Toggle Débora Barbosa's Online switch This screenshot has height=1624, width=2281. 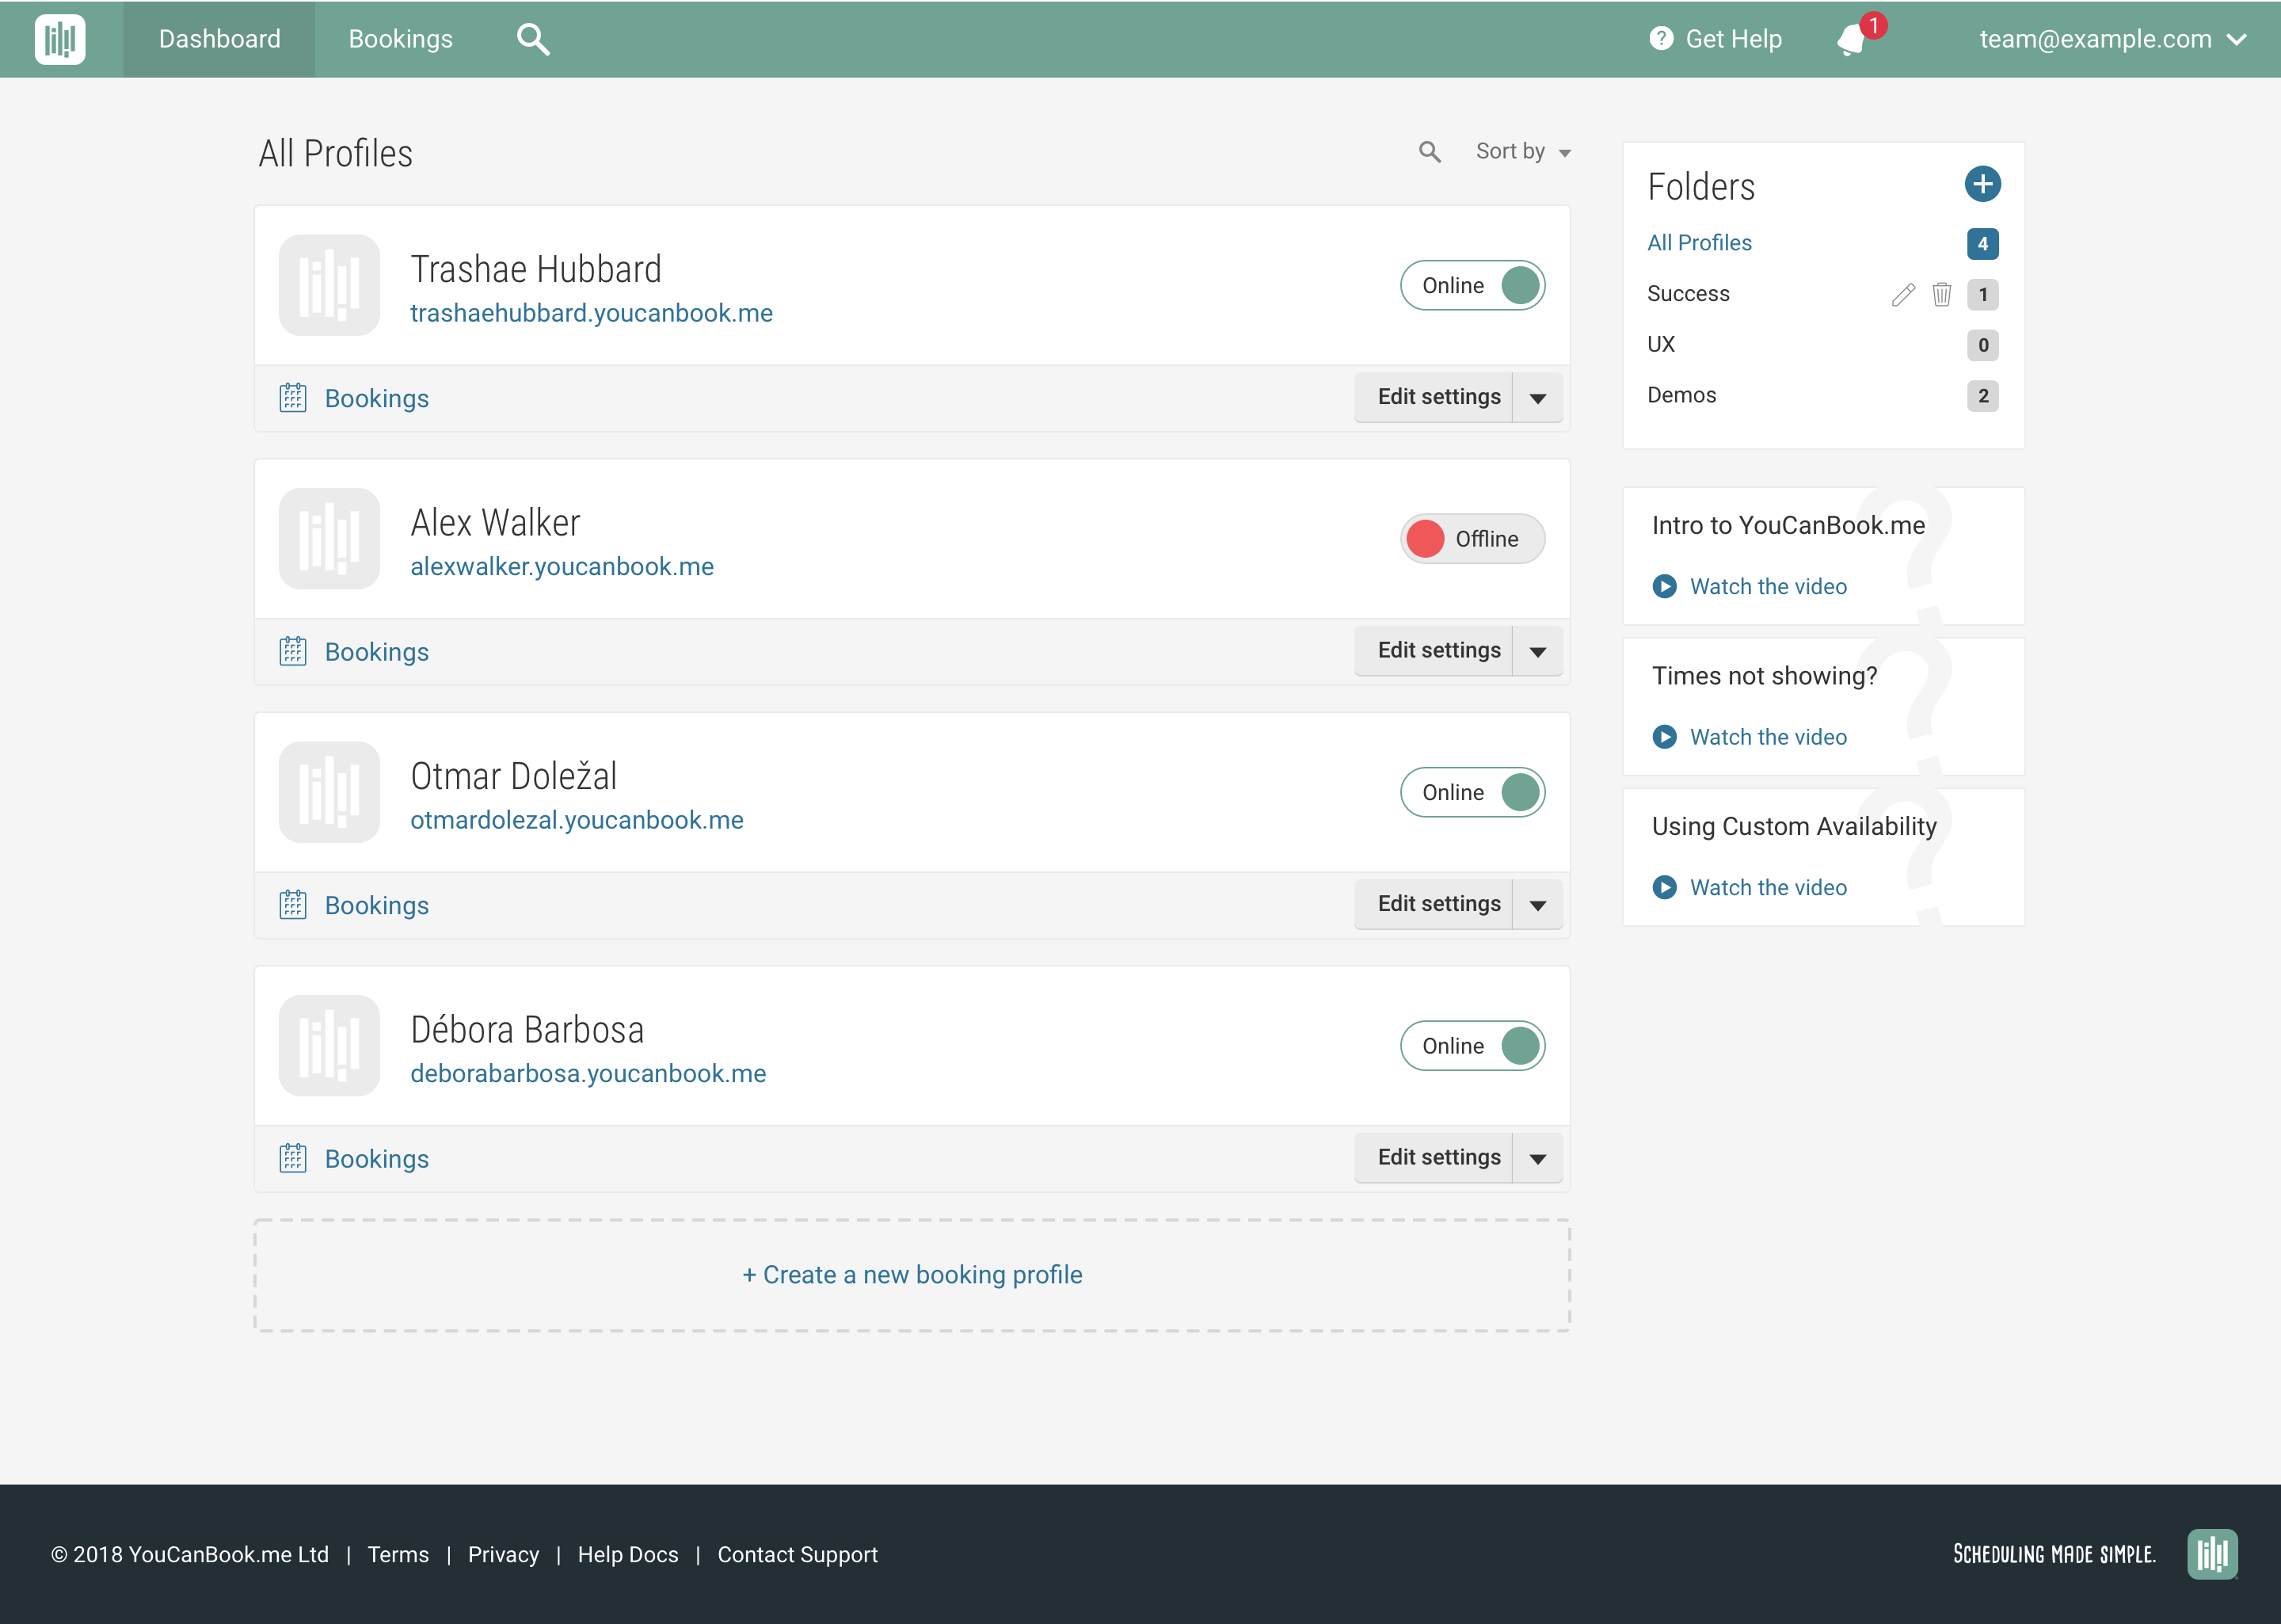pos(1472,1046)
